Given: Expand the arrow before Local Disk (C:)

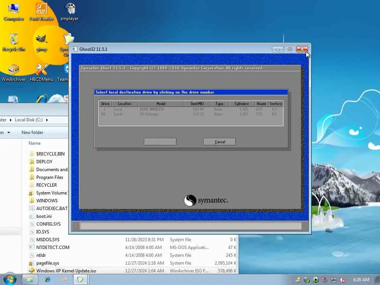Looking at the screenshot, I should click(x=11, y=120).
